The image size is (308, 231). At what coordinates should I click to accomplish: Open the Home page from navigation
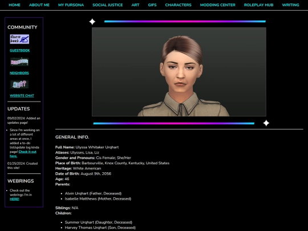(x=14, y=5)
